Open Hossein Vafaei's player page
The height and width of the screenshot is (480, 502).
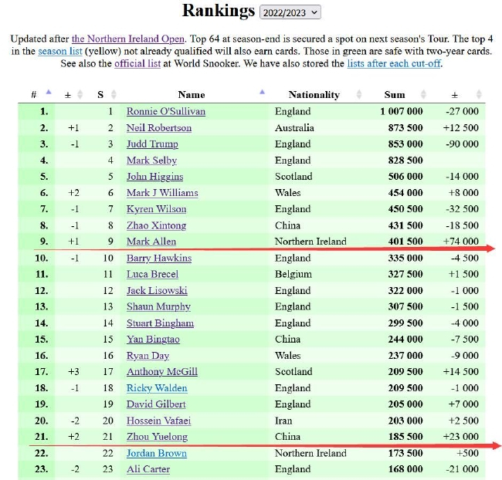coord(159,421)
